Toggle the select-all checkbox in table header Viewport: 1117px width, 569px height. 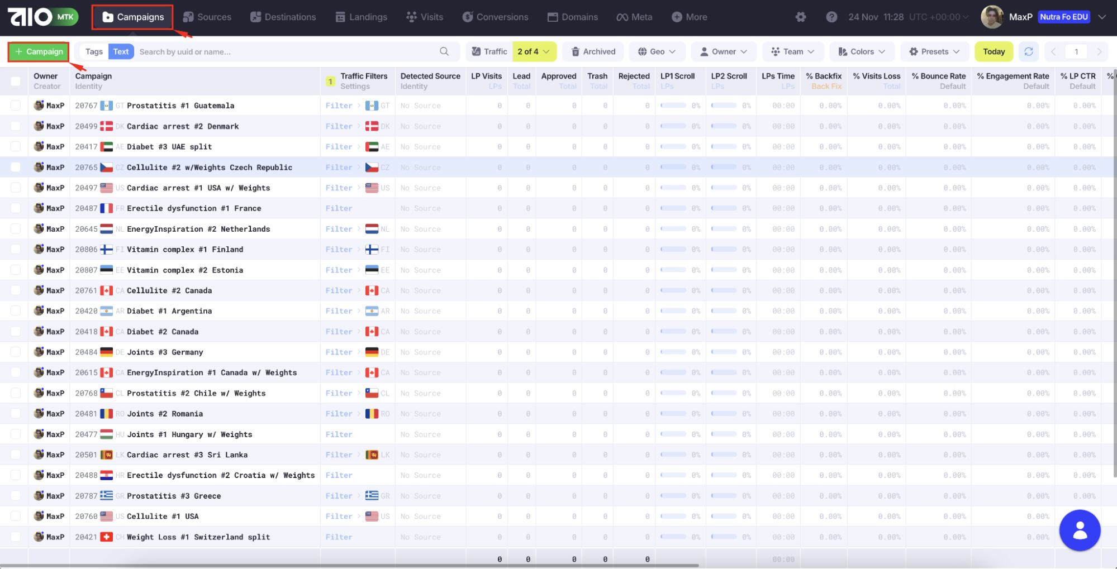pos(16,82)
